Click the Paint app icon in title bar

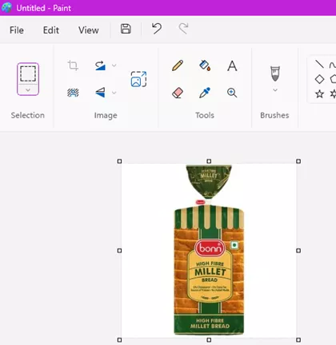click(6, 7)
